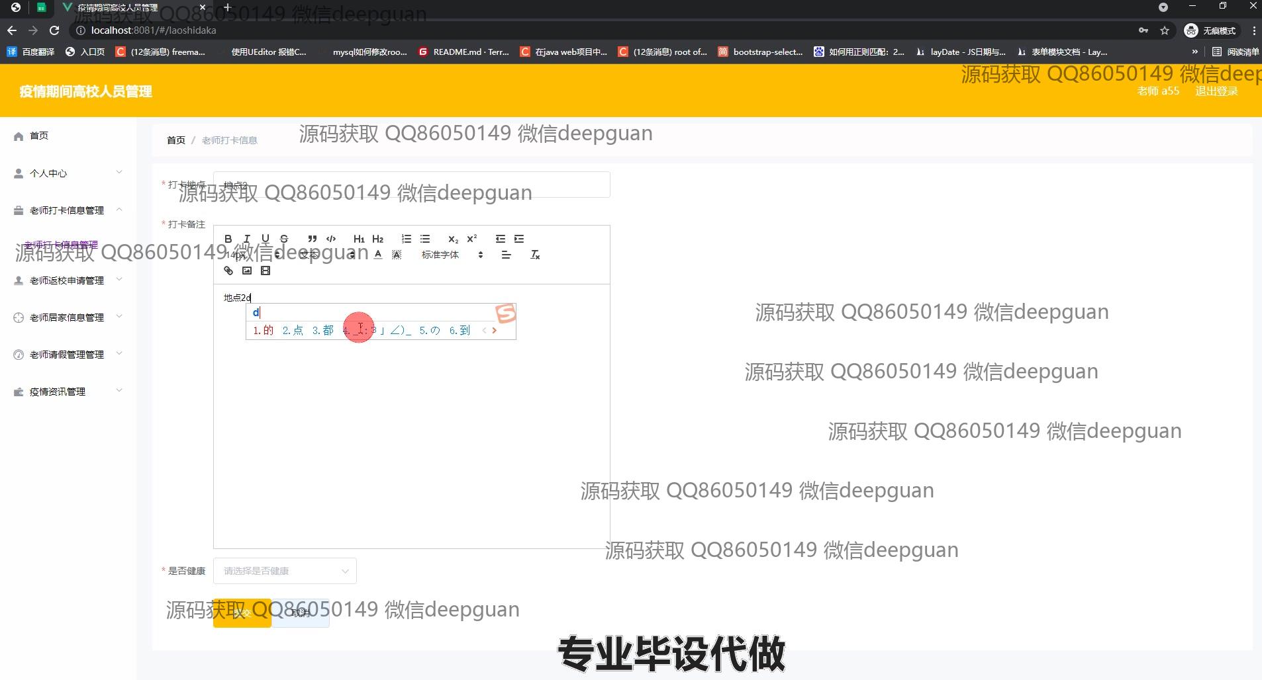Expand the 老师返校申请管理 sidebar menu
This screenshot has width=1262, height=680.
coord(68,280)
